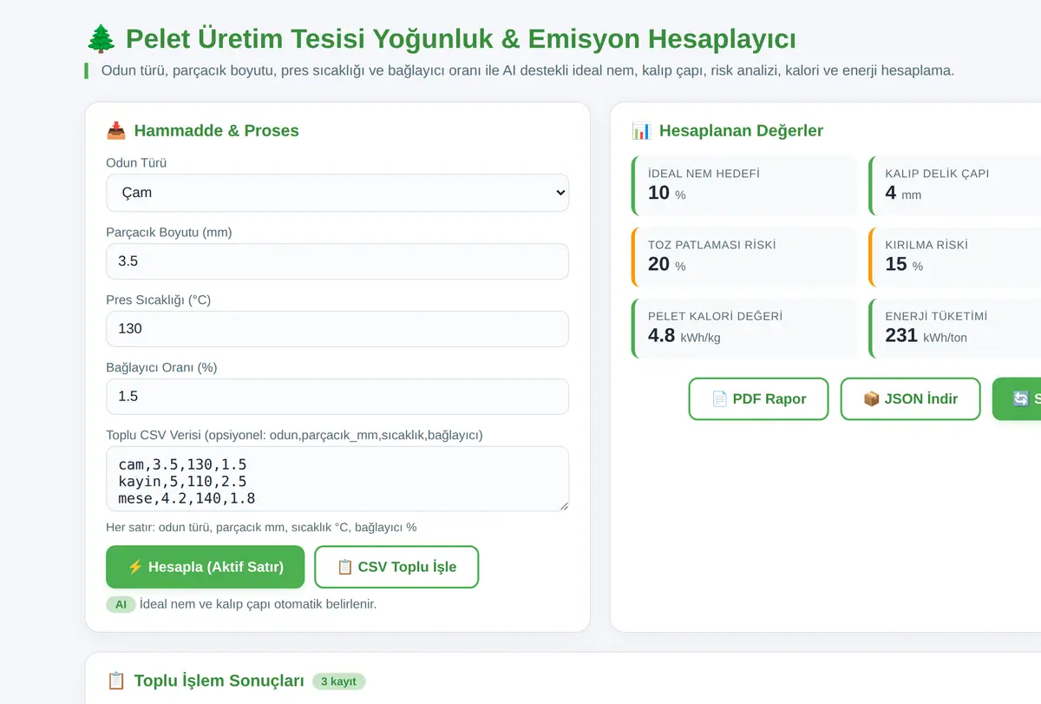Click the AI badge under the buttons
Viewport: 1041px width, 704px height.
(121, 604)
